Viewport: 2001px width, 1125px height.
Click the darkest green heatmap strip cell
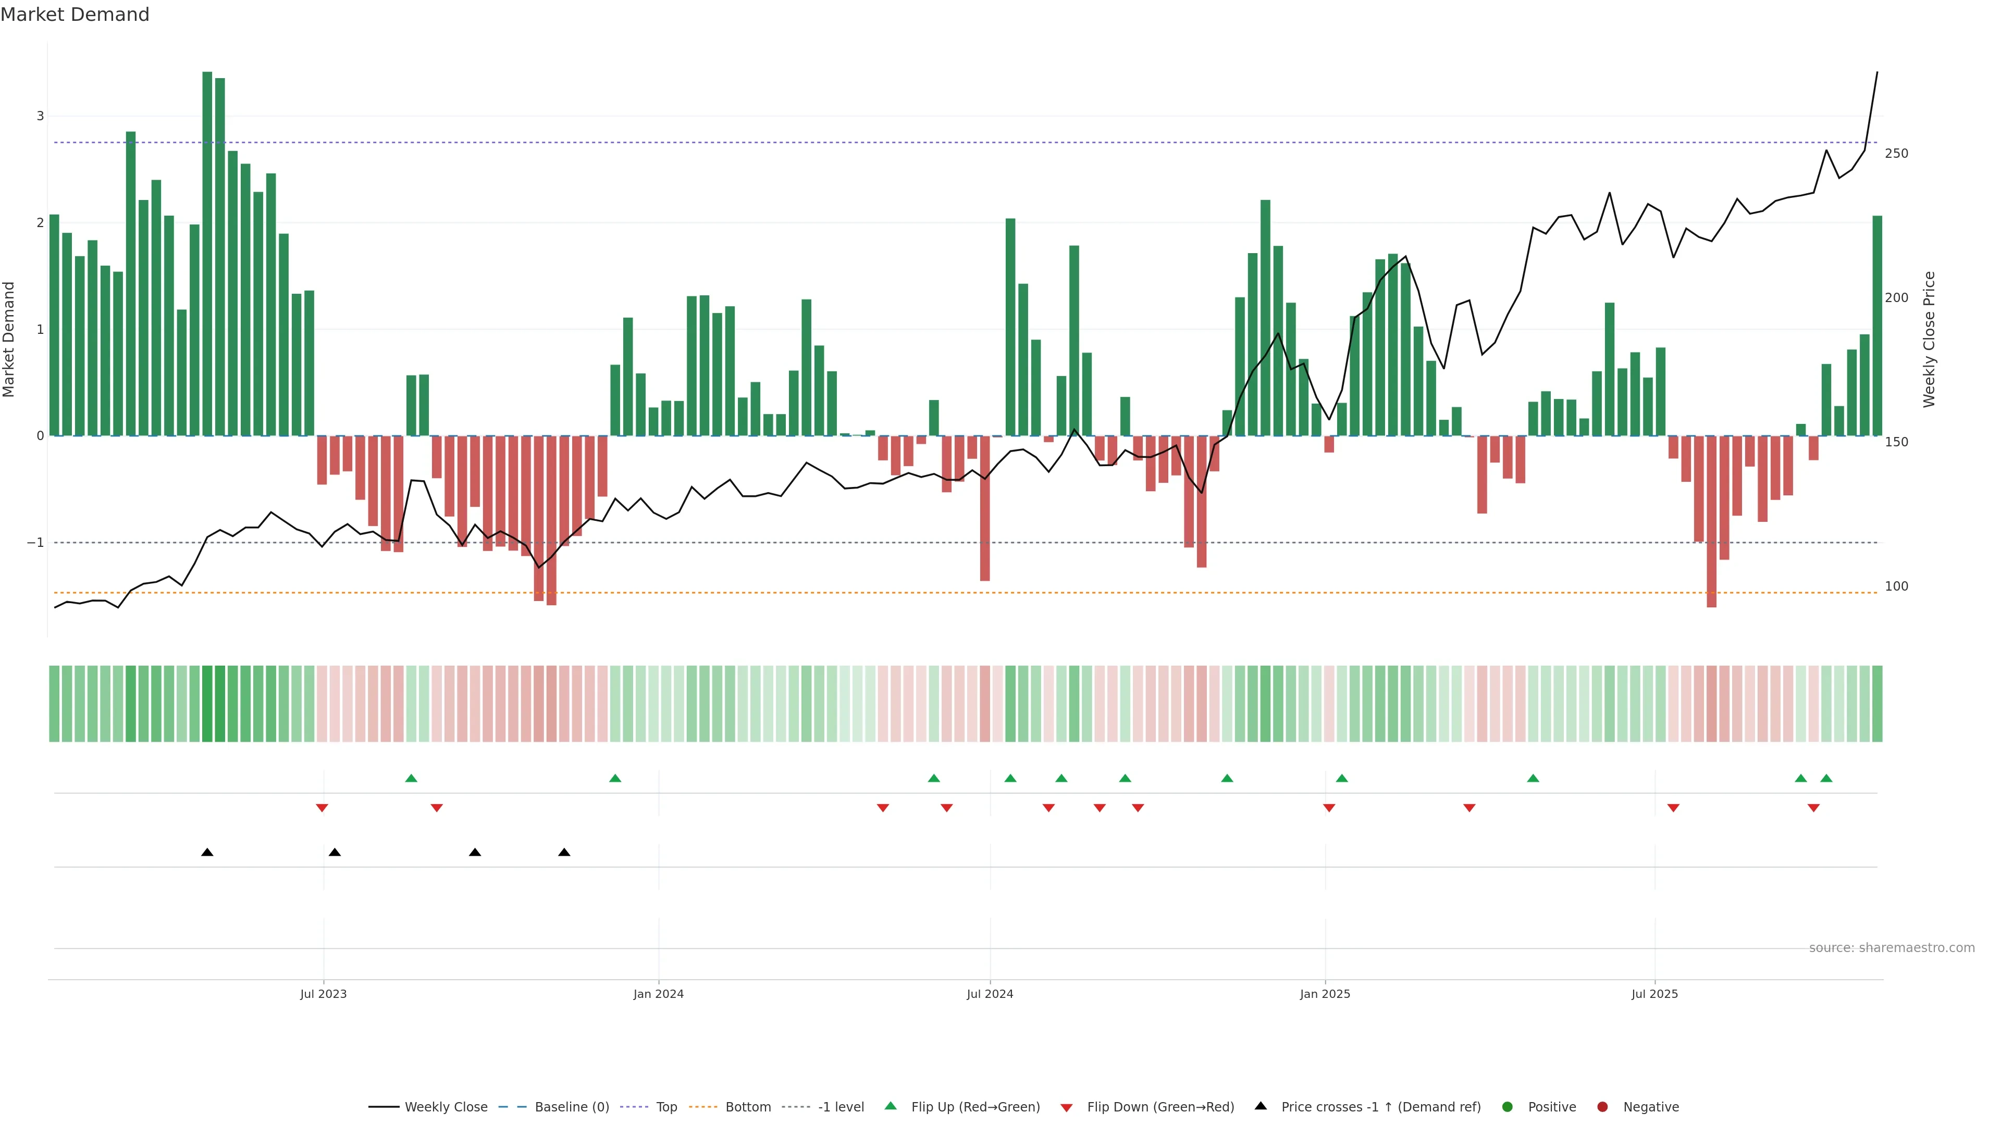207,704
